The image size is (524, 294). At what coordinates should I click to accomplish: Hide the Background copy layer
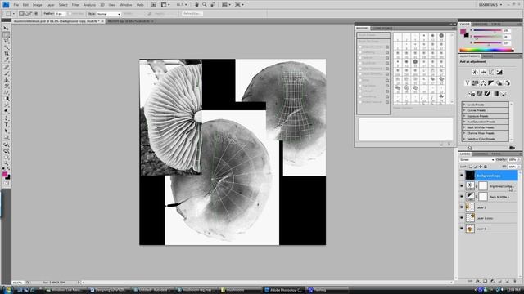point(462,176)
